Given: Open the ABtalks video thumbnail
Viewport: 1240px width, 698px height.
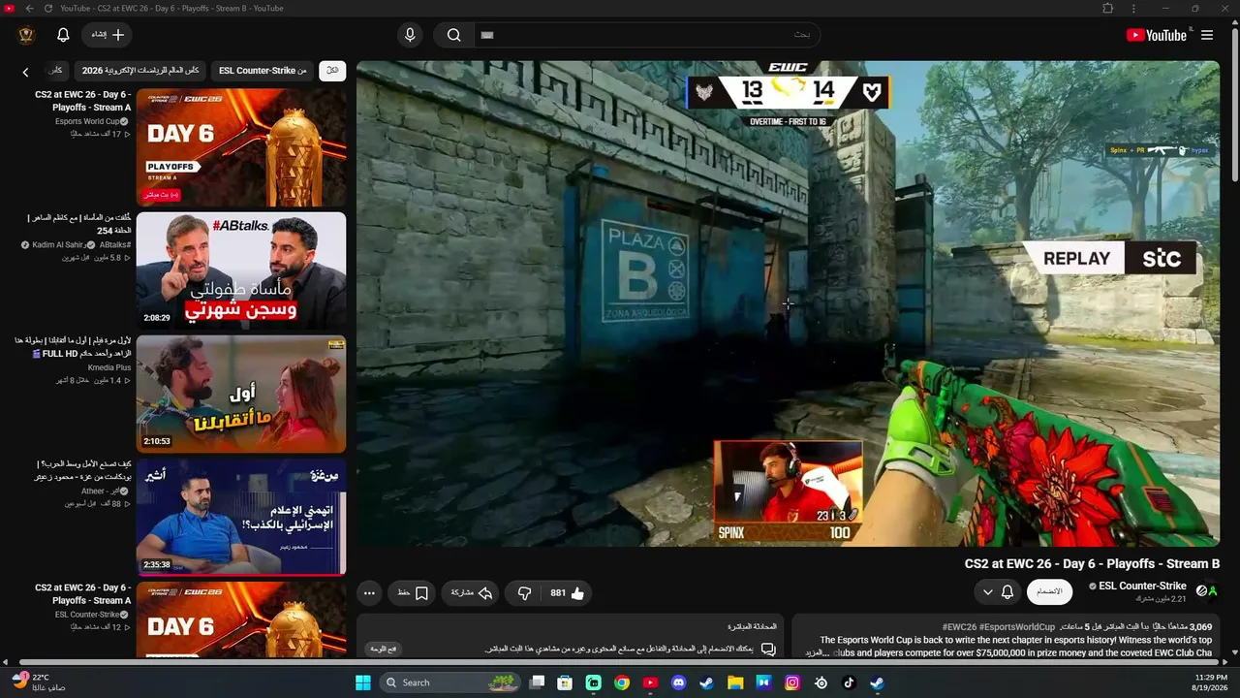Looking at the screenshot, I should [x=241, y=270].
